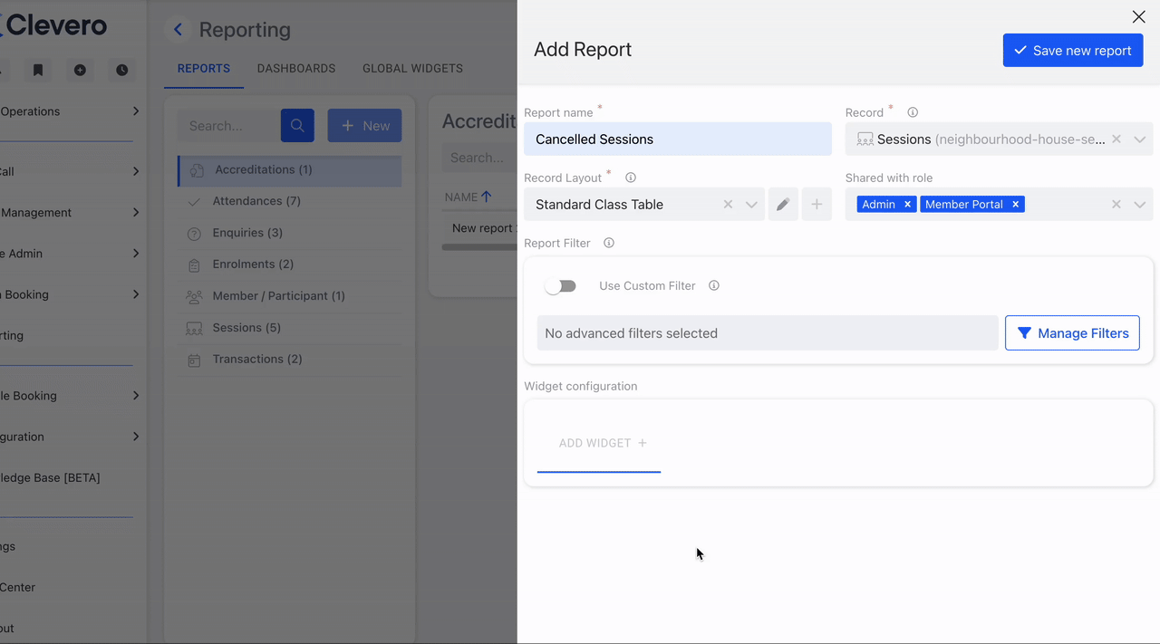This screenshot has height=644, width=1160.
Task: Select Enquiries (3) category
Action: pos(290,233)
